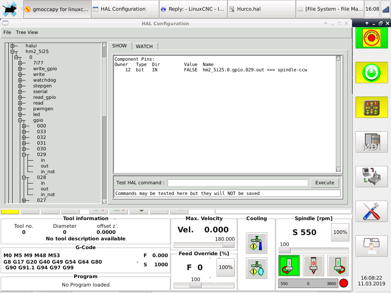Open the XFCE applications menu icon
391x293 pixels.
coord(10,9)
